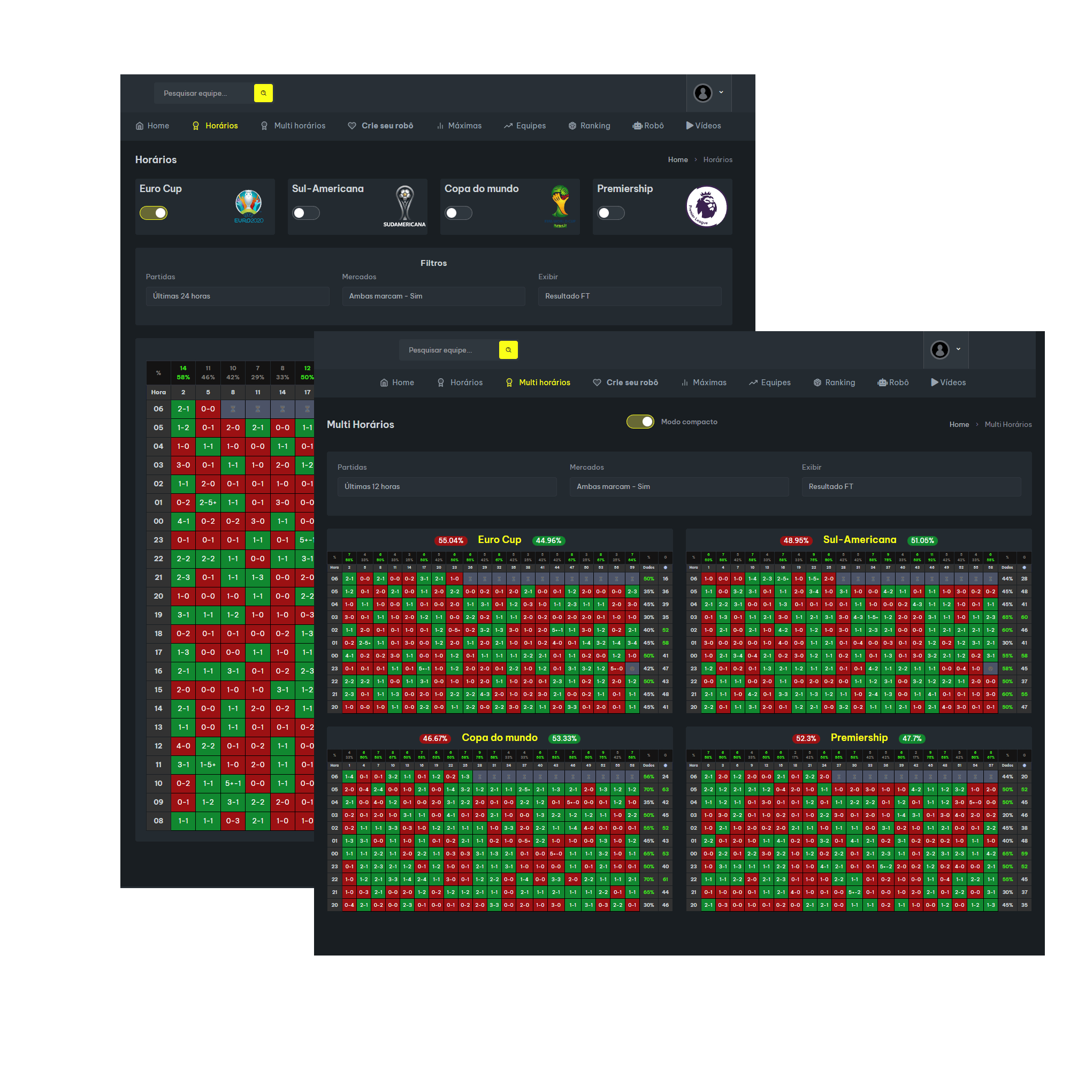Open Crie seu robô in back window navbar

pyautogui.click(x=380, y=126)
